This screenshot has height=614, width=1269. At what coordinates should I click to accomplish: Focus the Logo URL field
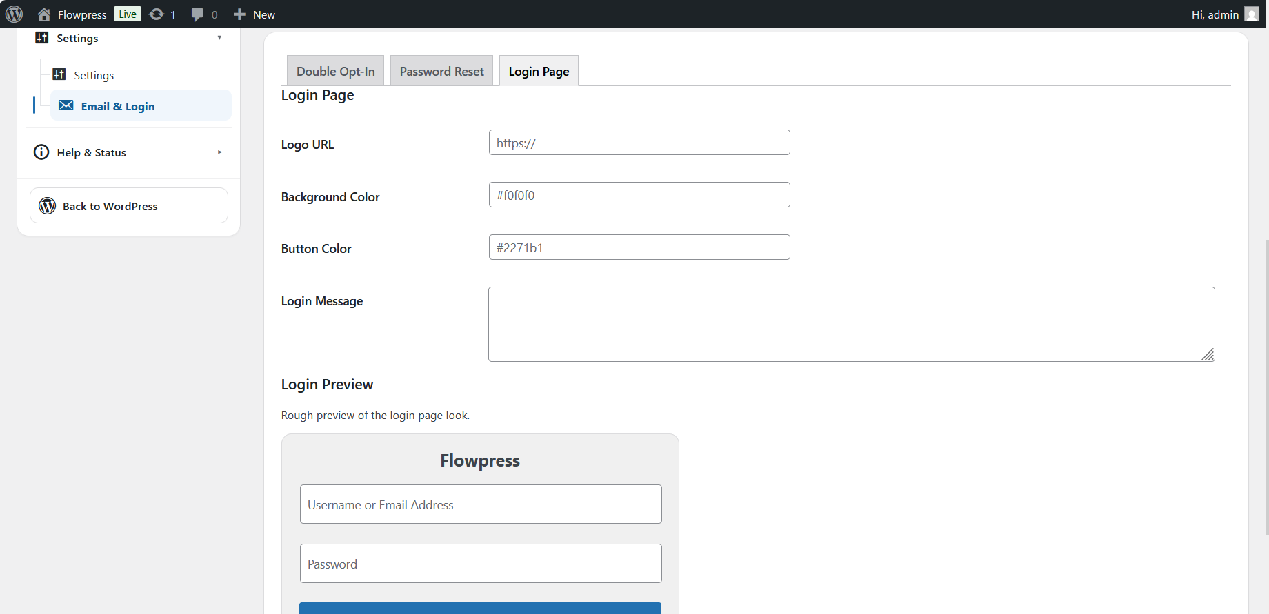[639, 143]
